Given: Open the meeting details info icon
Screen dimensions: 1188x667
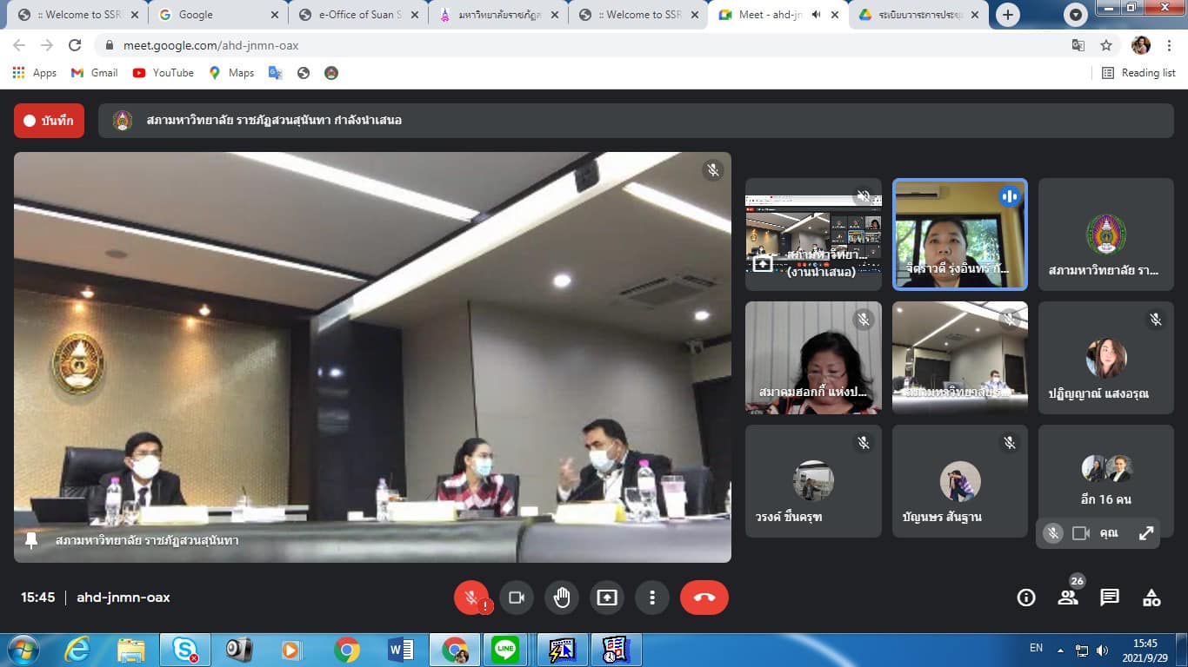Looking at the screenshot, I should (x=1026, y=598).
